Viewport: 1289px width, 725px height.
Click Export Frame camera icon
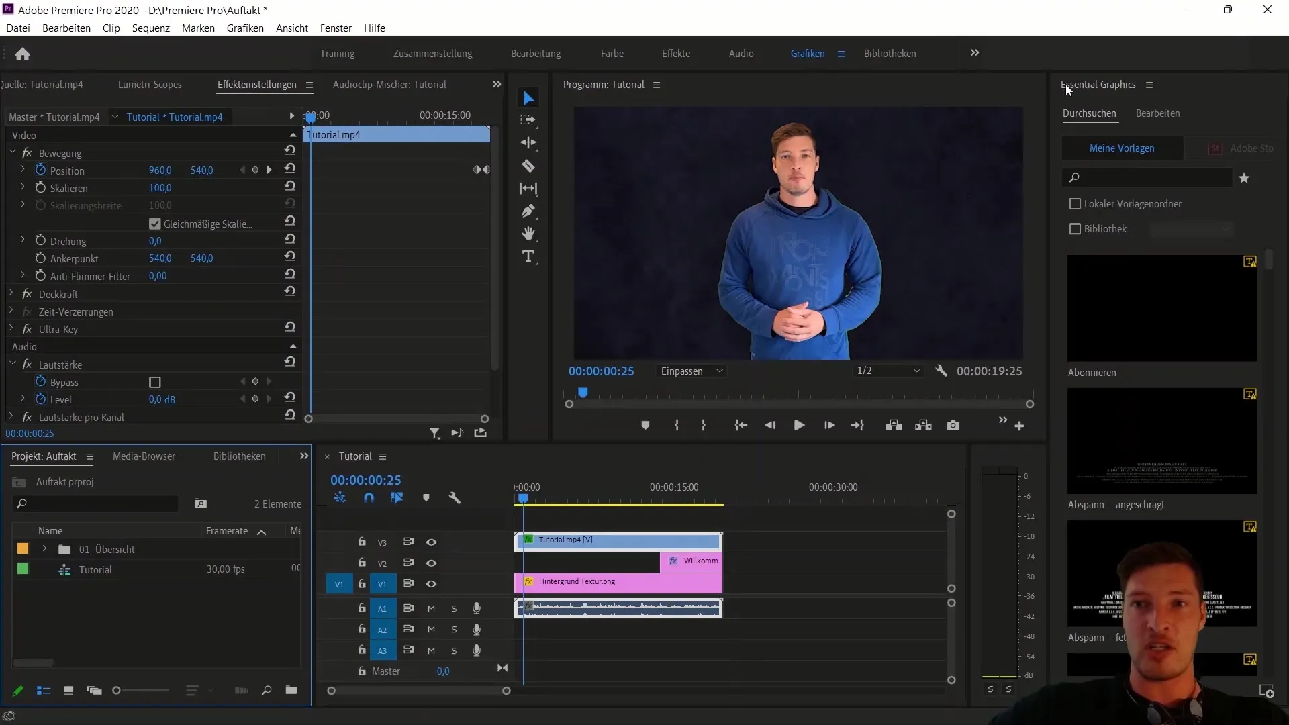(953, 425)
